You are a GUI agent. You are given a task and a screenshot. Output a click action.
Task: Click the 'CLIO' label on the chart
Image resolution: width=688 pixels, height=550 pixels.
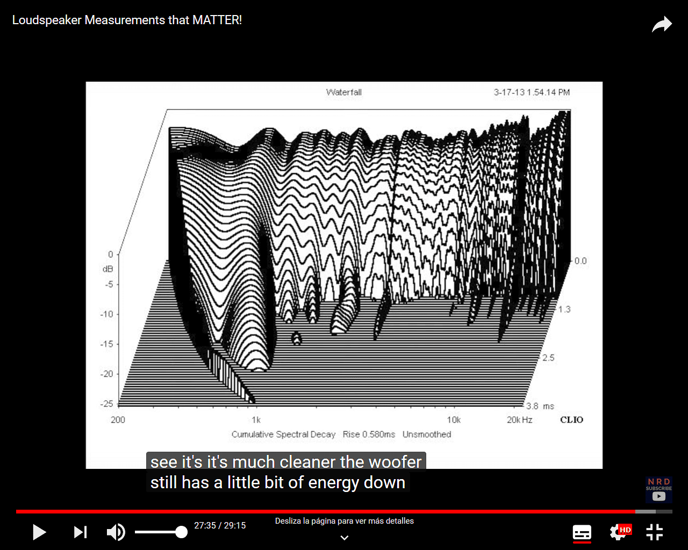571,419
